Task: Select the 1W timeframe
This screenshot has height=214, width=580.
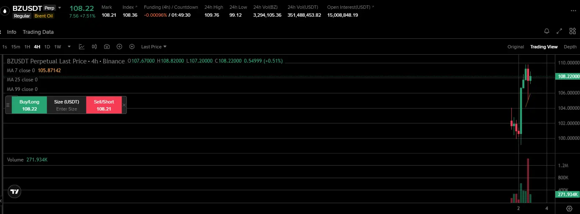Action: coord(58,47)
